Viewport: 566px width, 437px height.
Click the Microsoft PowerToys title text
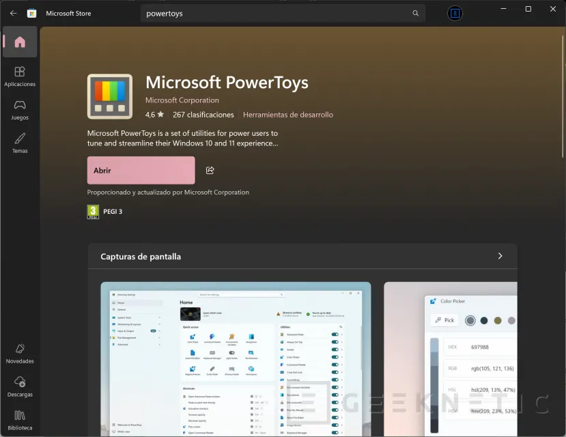click(227, 82)
